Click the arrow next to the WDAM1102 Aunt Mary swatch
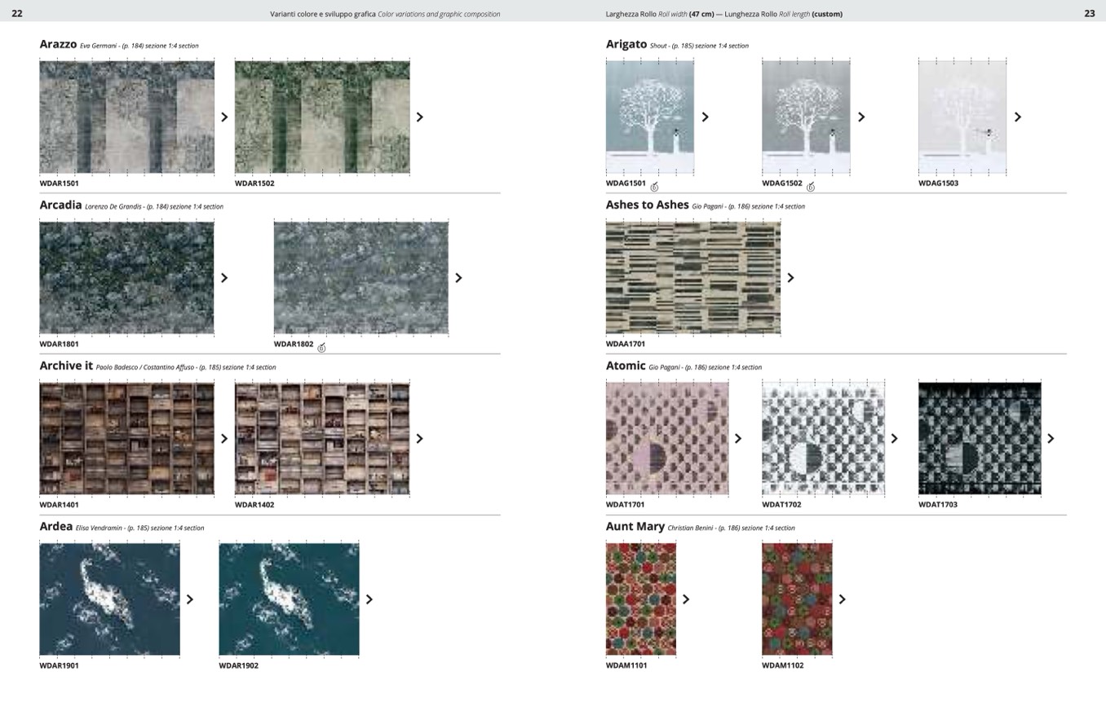Screen dimensions: 1106x716 [x=842, y=599]
